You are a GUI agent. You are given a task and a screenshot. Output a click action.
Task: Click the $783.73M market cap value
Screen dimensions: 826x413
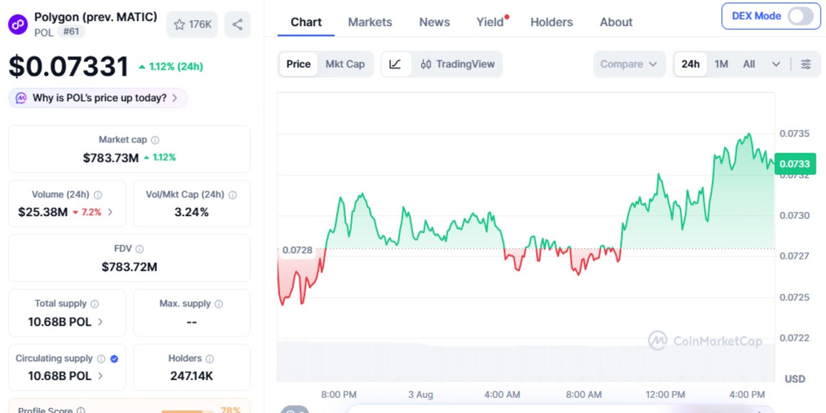pos(111,158)
